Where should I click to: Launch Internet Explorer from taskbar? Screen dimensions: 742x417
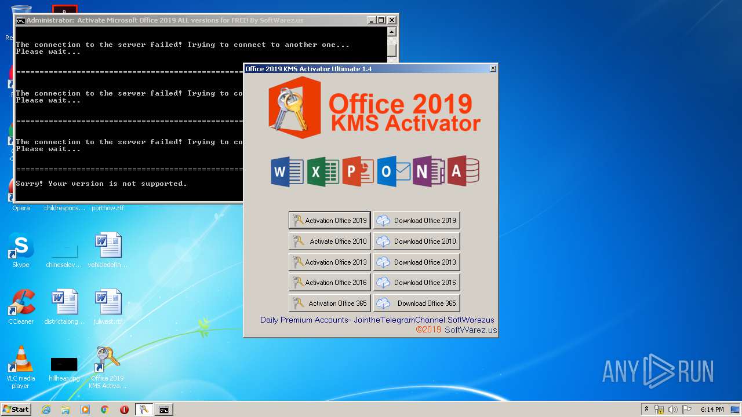coord(46,409)
